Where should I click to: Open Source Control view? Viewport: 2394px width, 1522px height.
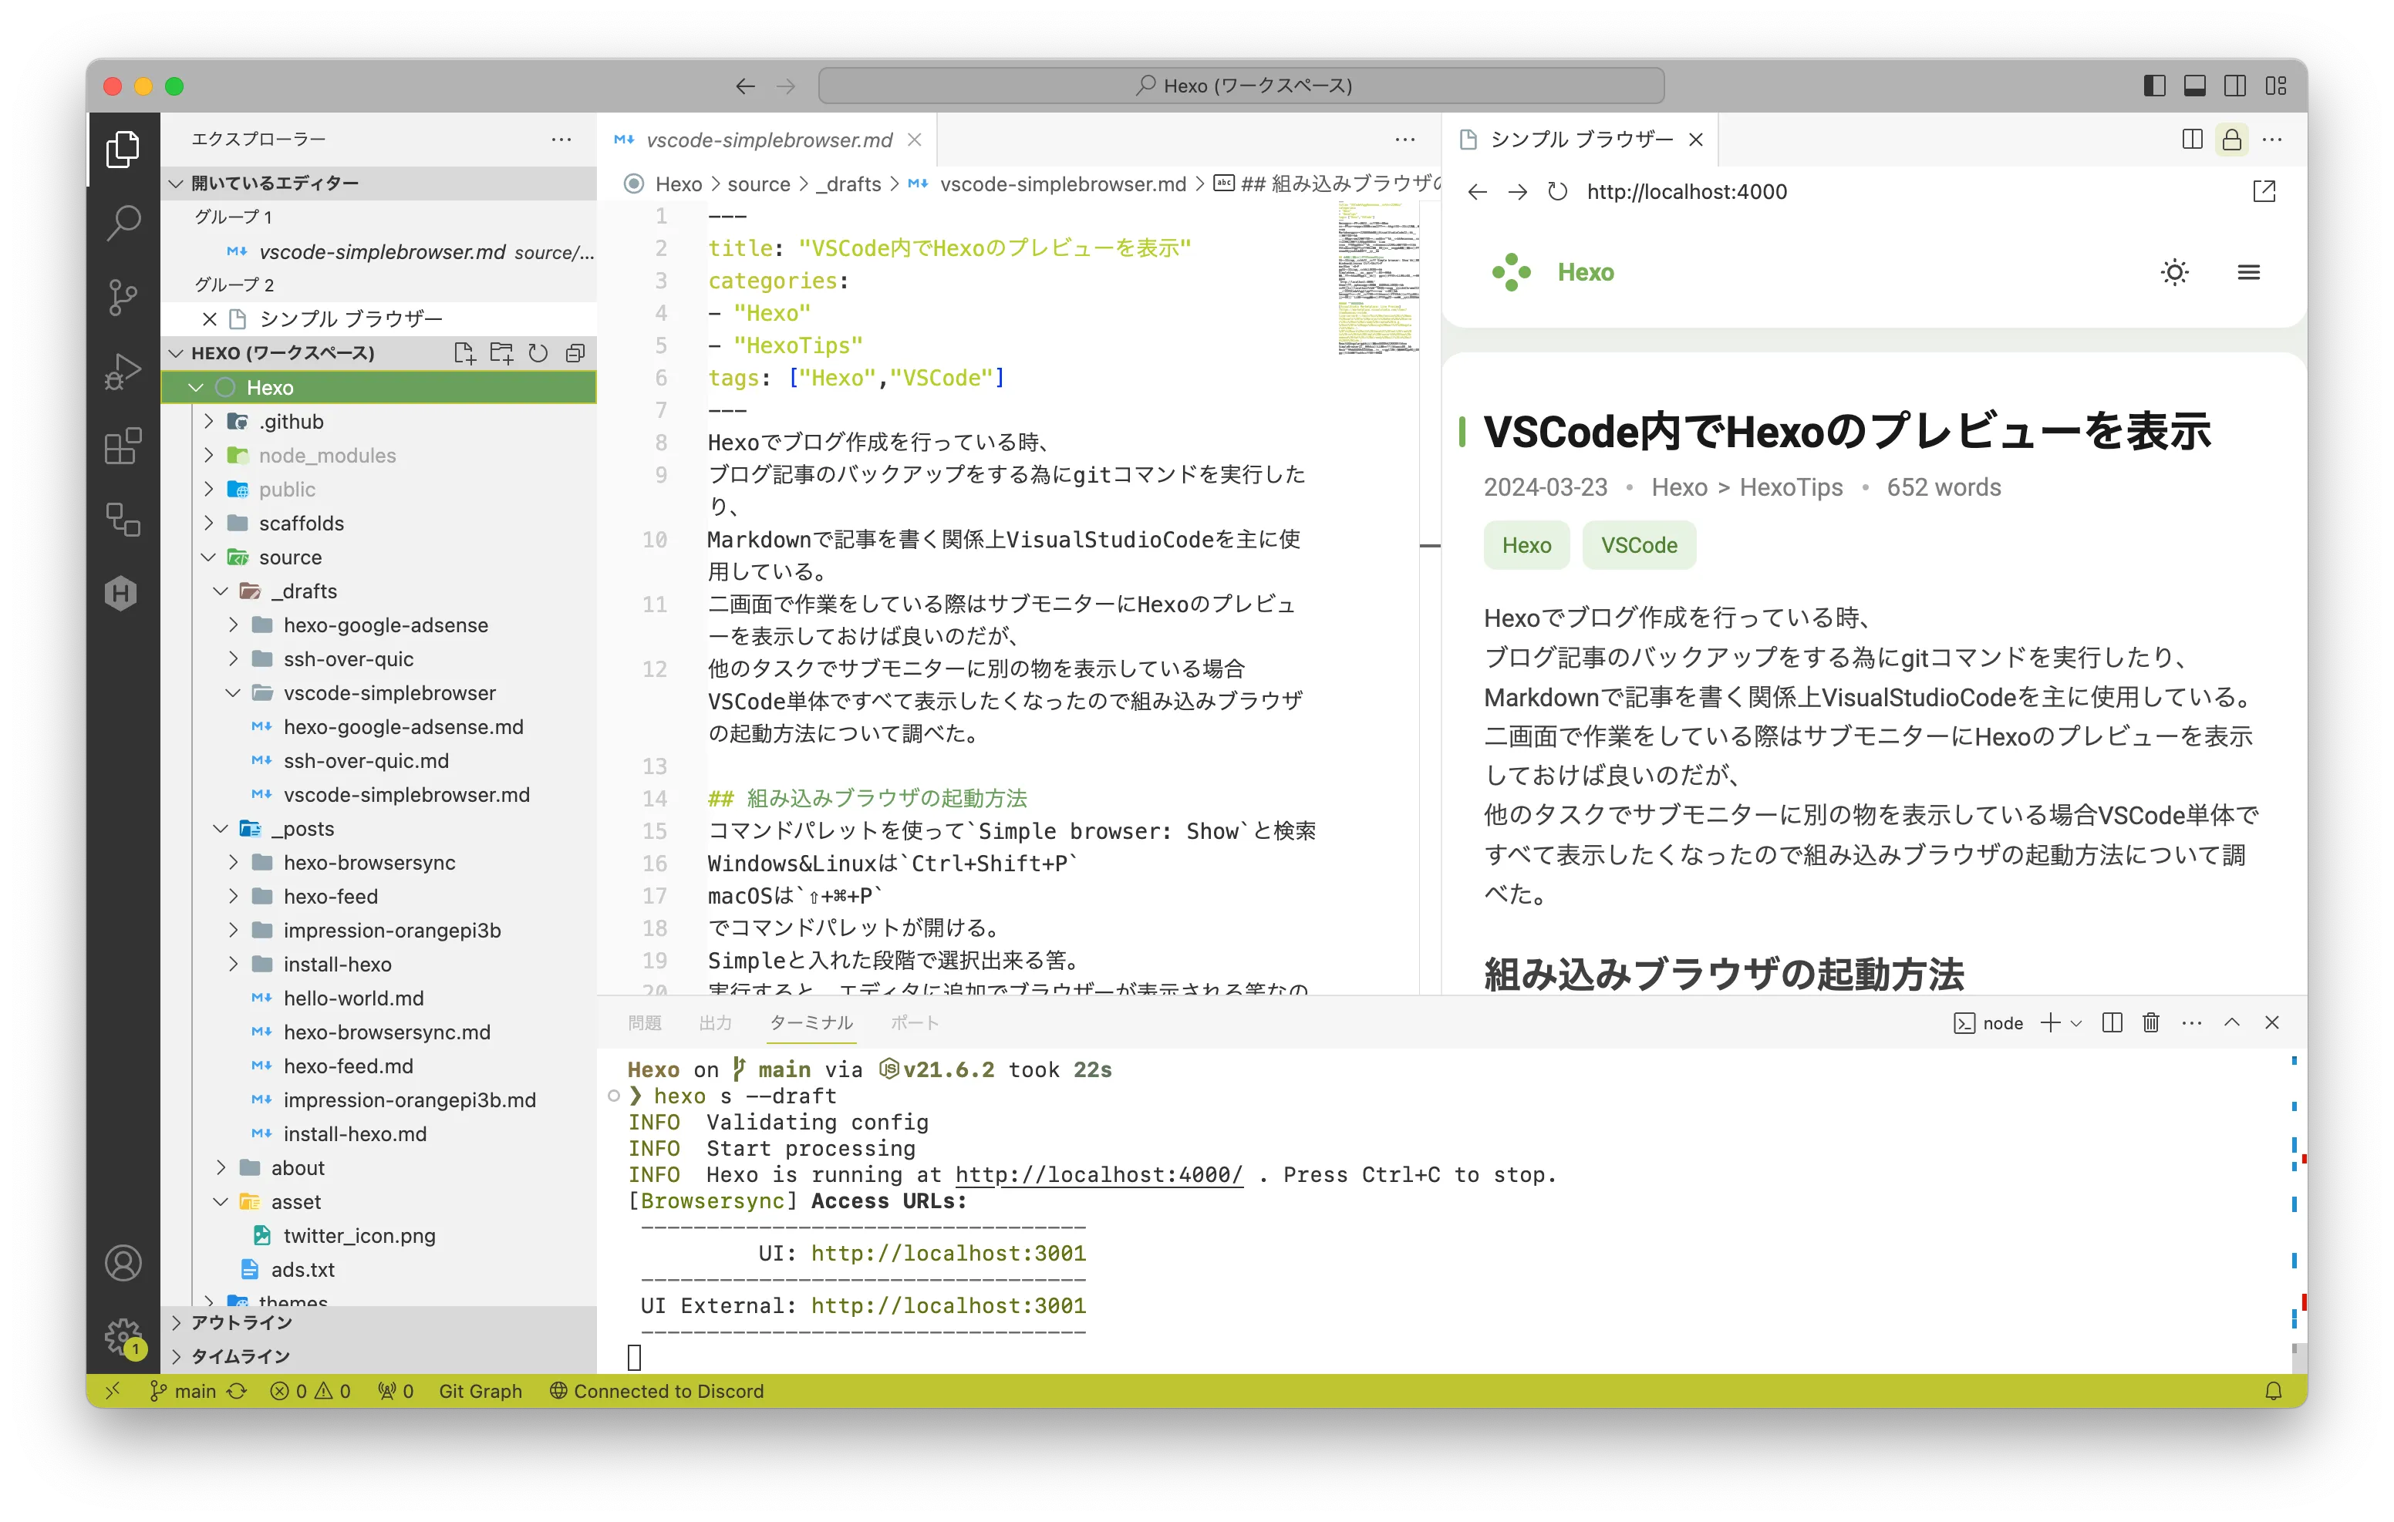tap(123, 296)
